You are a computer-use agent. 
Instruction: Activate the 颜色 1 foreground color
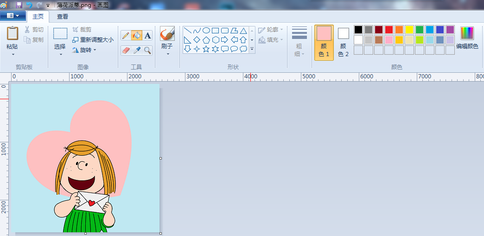point(324,43)
